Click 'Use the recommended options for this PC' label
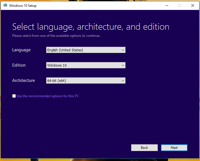The height and width of the screenshot is (161, 200). pyautogui.click(x=48, y=96)
